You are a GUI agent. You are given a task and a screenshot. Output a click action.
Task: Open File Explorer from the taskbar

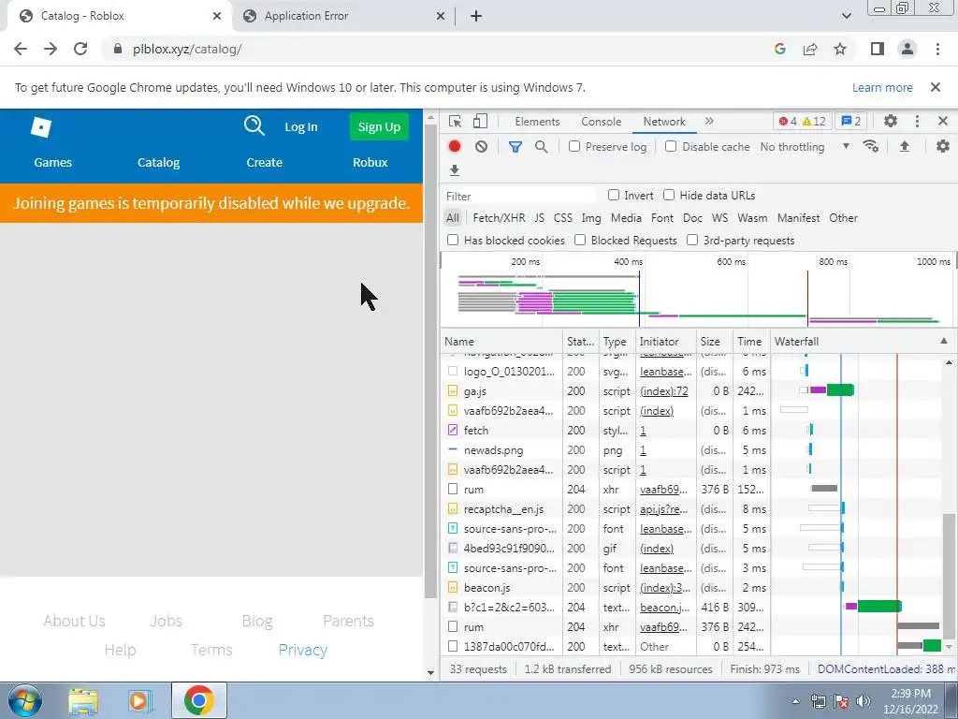click(83, 700)
